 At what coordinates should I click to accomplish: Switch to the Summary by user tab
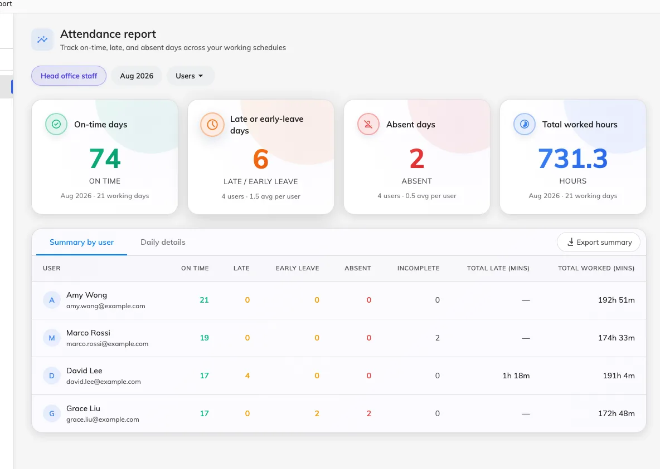pyautogui.click(x=81, y=242)
